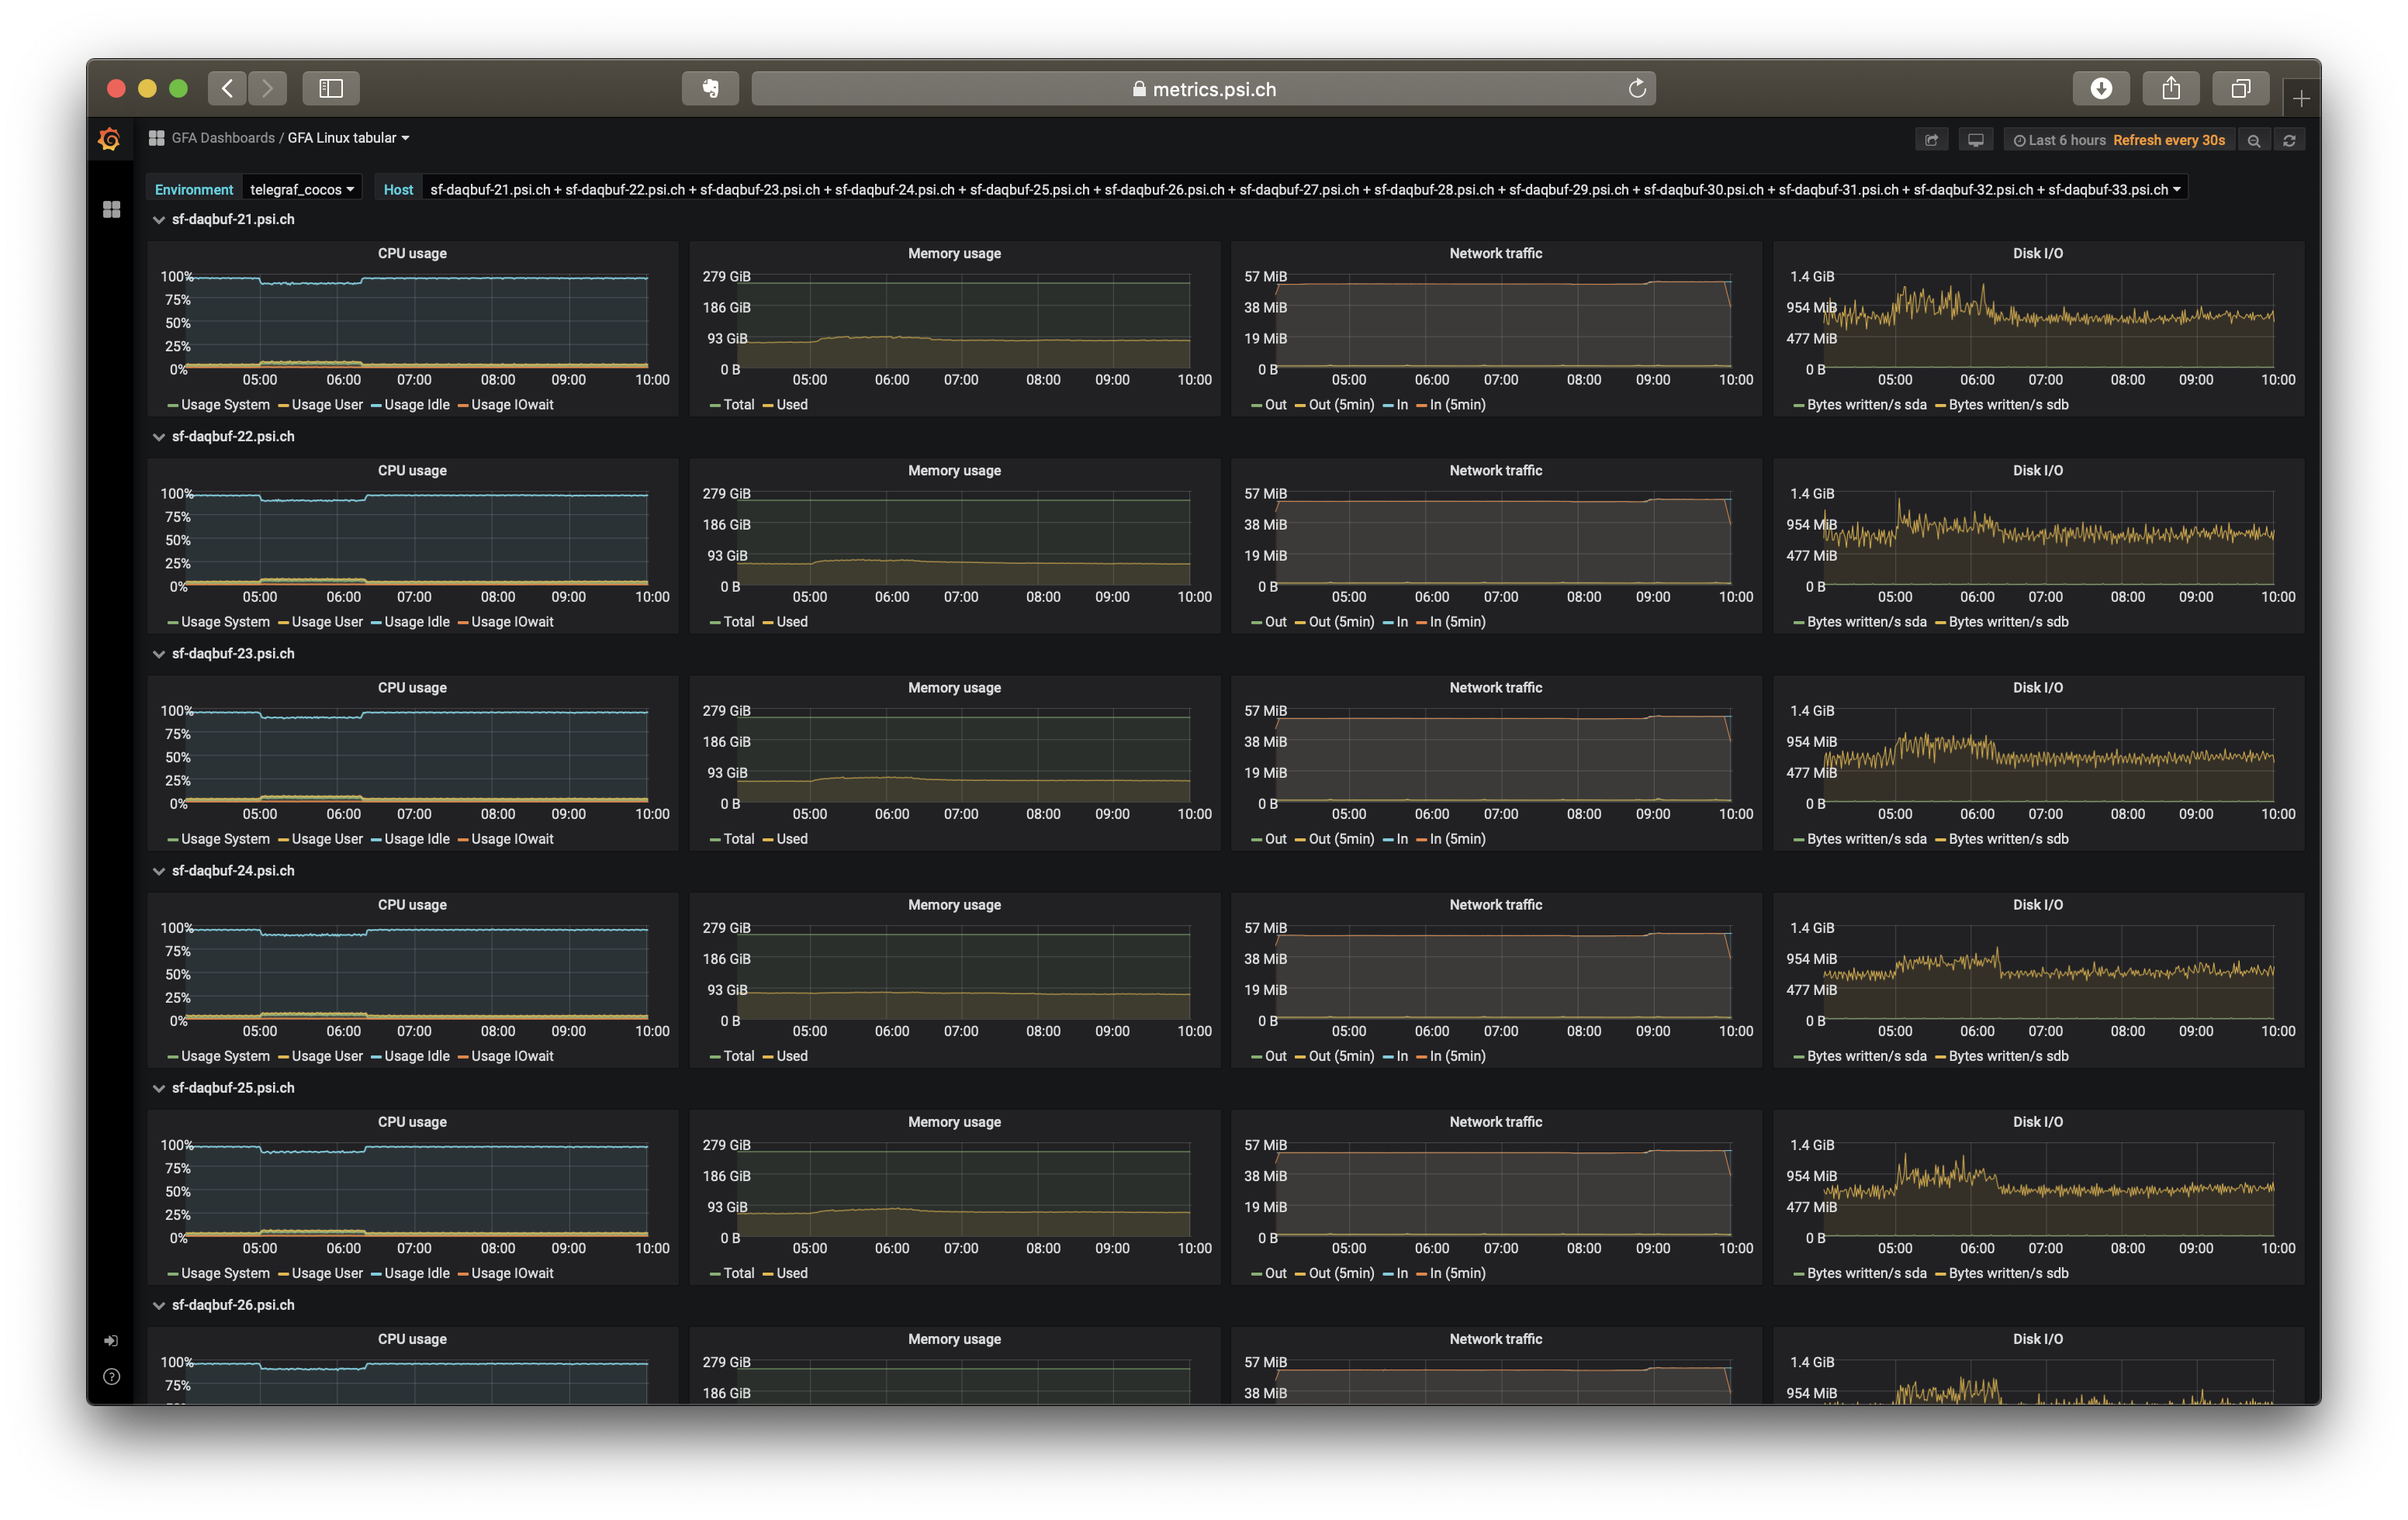This screenshot has width=2408, height=1520.
Task: Open Network traffic panel title menu for sf-daqbuf-22
Action: coord(1495,471)
